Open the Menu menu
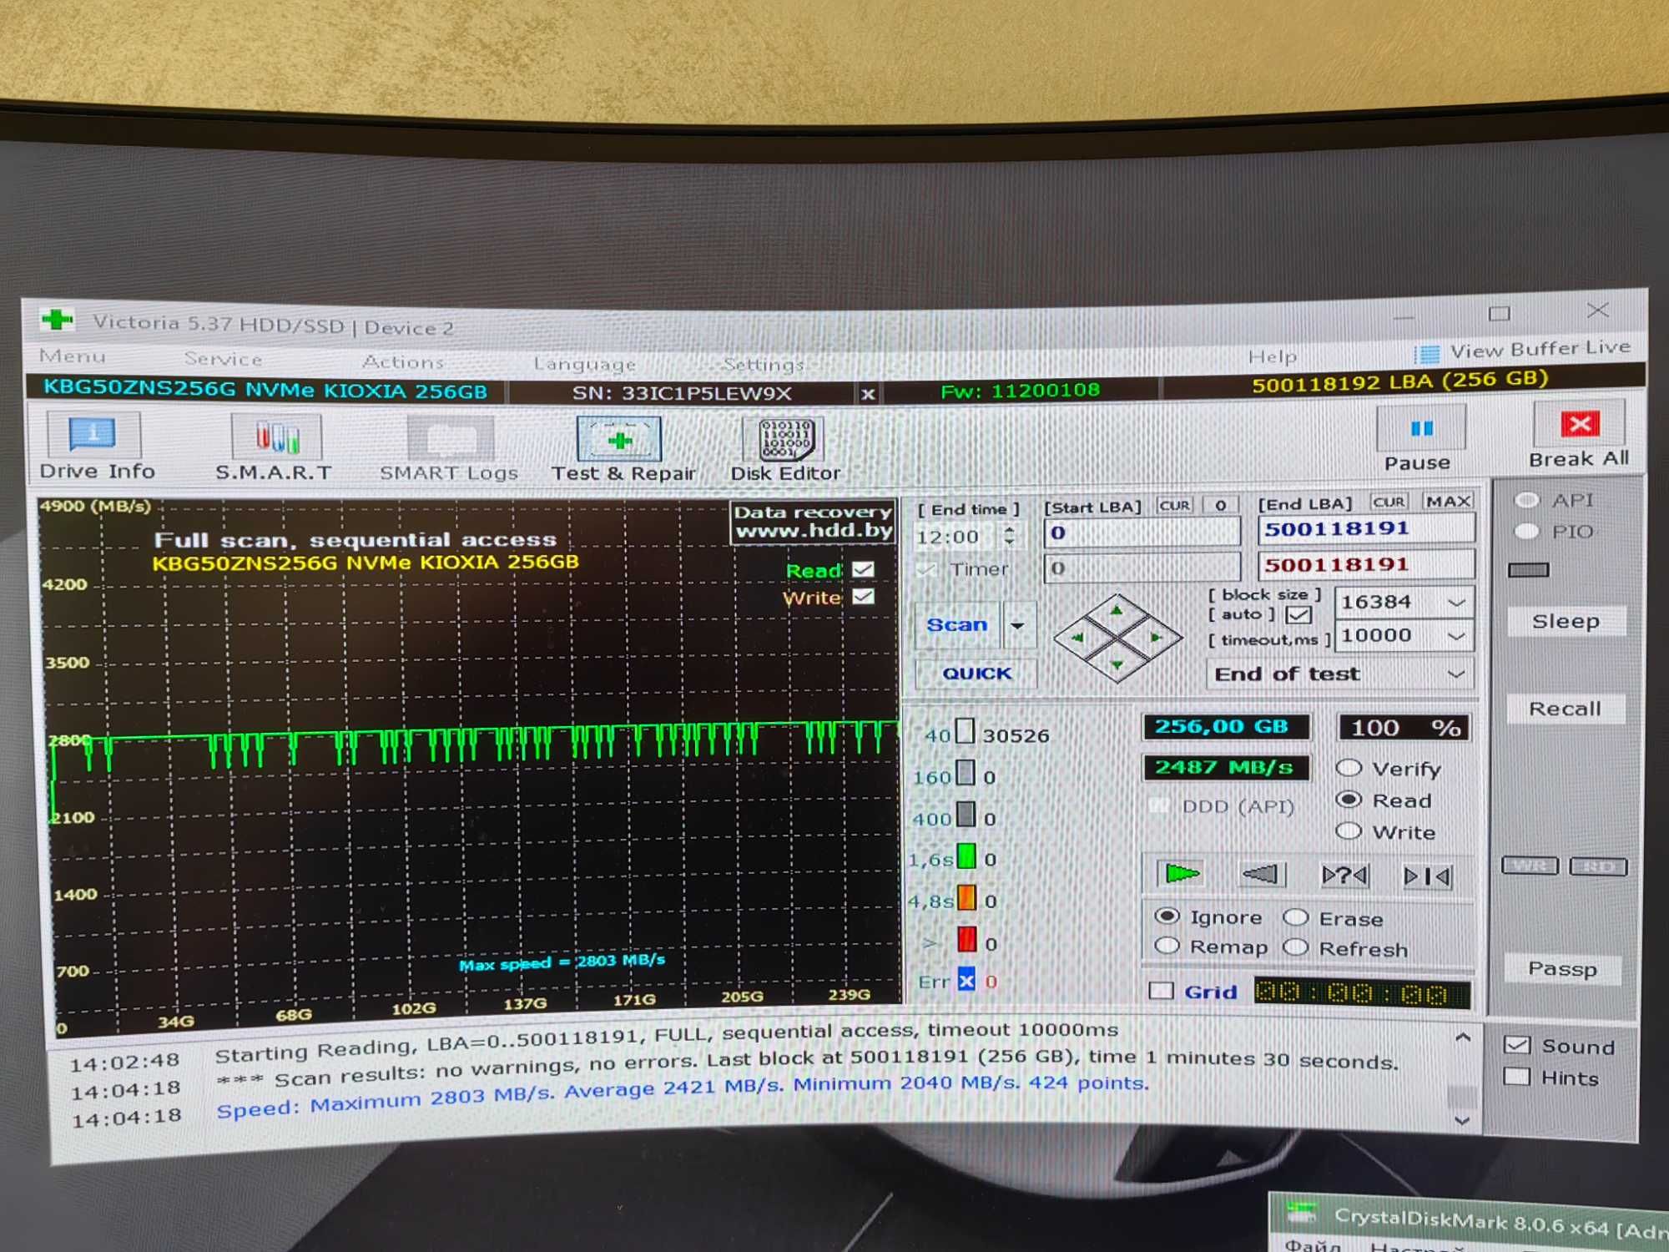 point(73,356)
